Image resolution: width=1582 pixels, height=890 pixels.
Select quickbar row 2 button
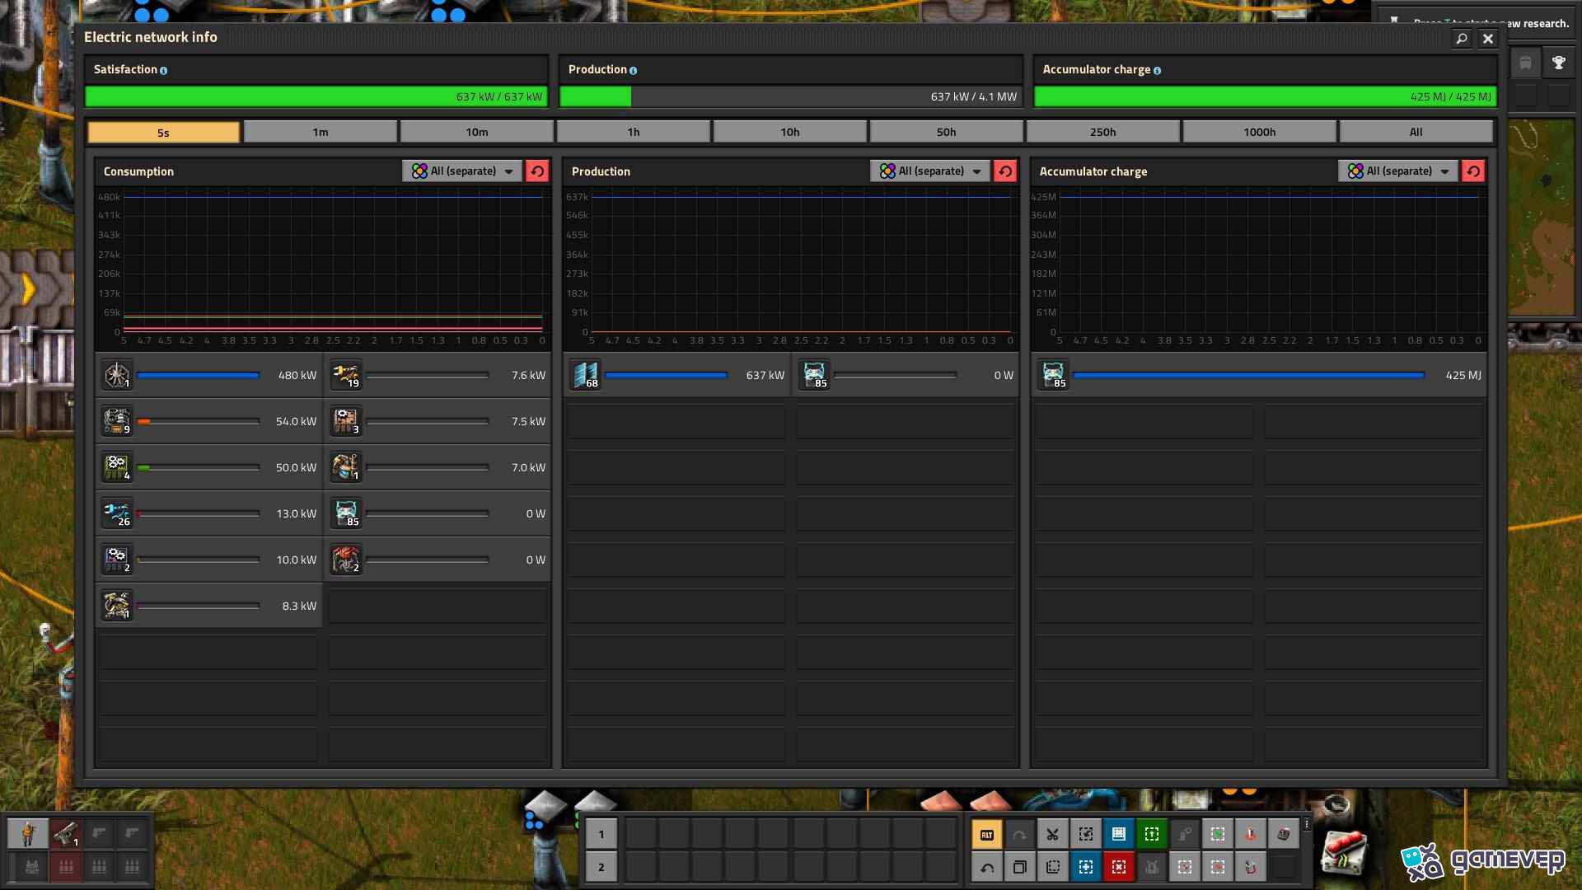pos(601,867)
